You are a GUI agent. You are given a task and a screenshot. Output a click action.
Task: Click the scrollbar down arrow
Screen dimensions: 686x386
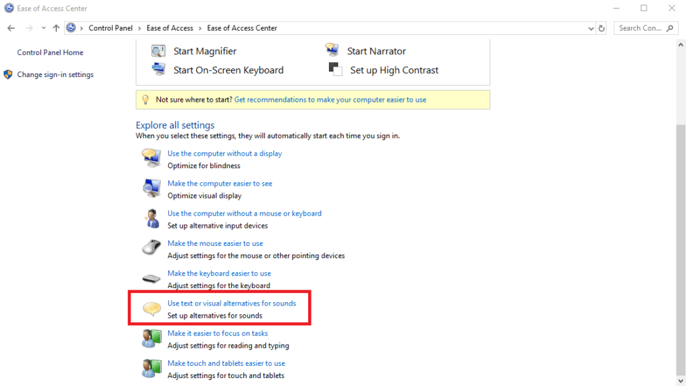tap(681, 381)
